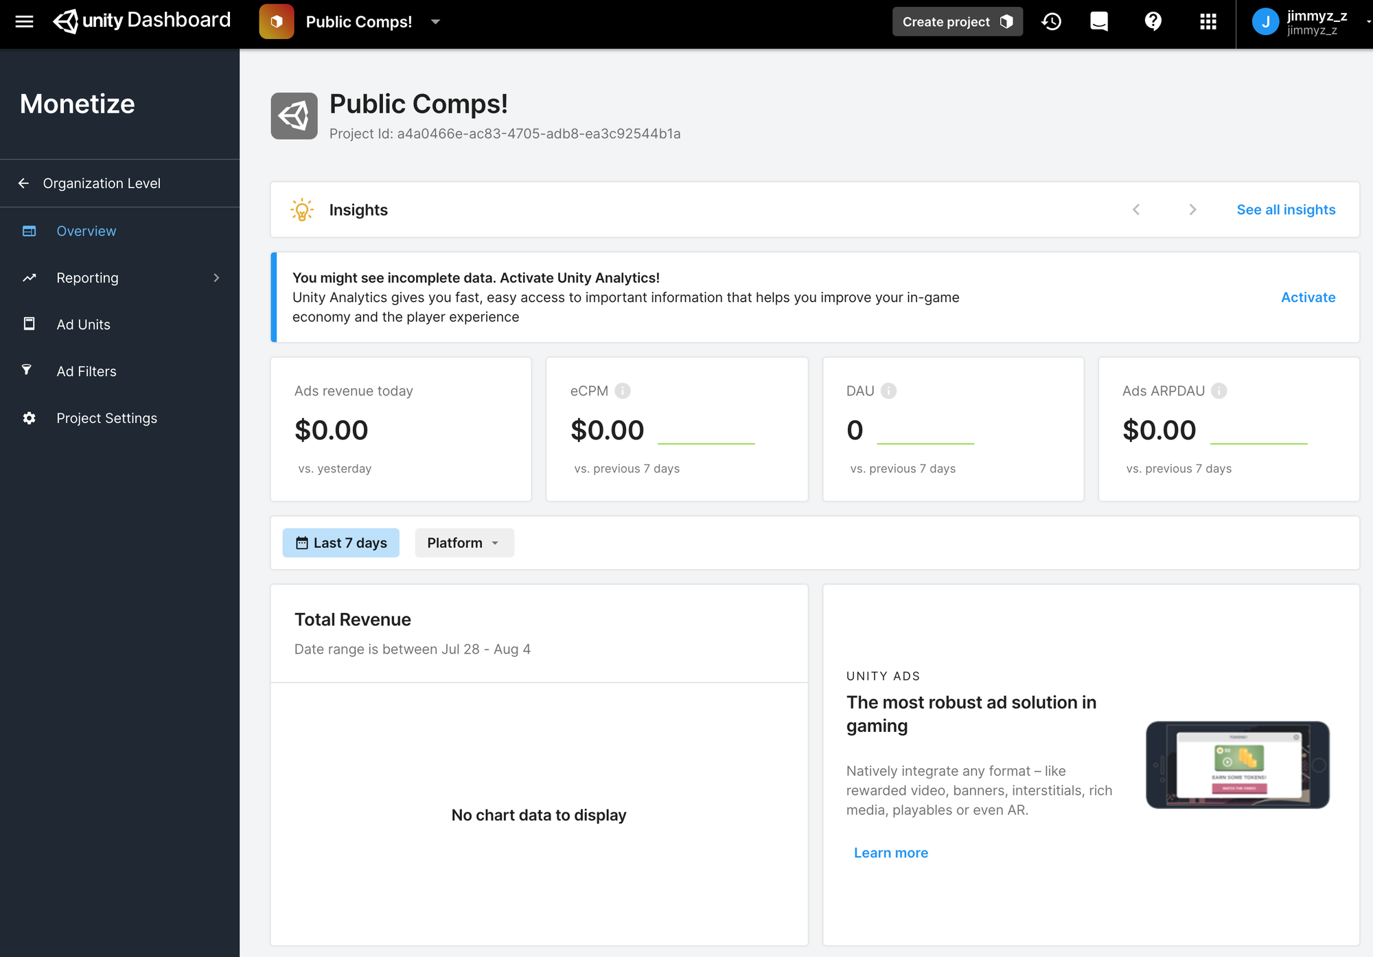
Task: Navigate to Organization Level menu
Action: [x=101, y=183]
